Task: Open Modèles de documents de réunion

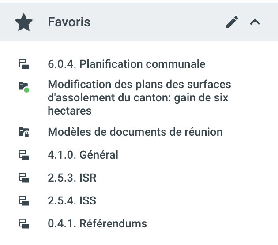Action: tap(135, 132)
